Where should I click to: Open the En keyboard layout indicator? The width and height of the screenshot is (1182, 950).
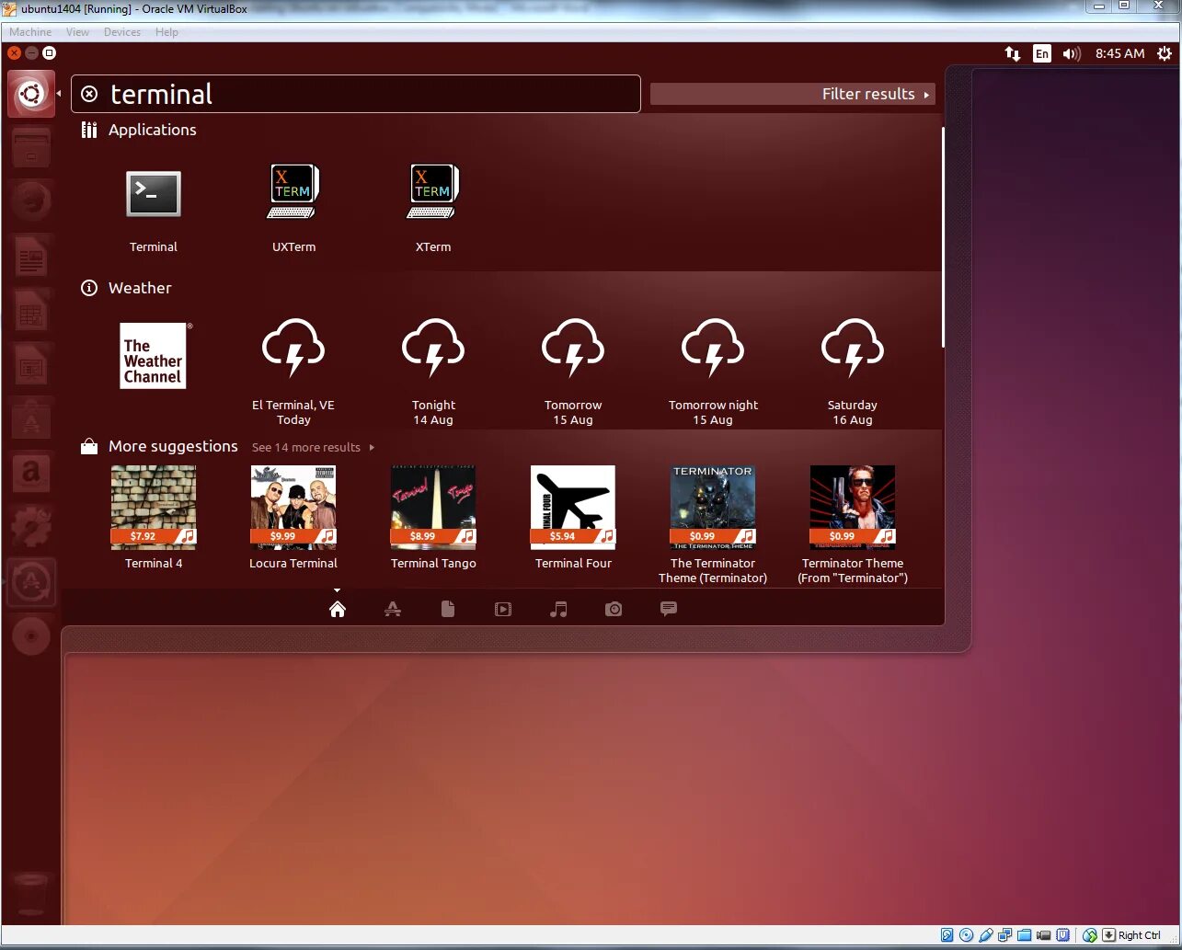click(x=1041, y=53)
